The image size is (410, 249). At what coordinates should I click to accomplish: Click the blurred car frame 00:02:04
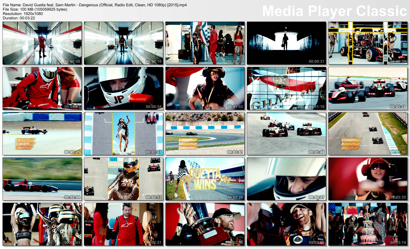coord(42,179)
